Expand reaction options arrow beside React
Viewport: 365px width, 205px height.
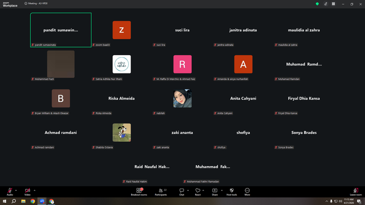[x=203, y=190]
